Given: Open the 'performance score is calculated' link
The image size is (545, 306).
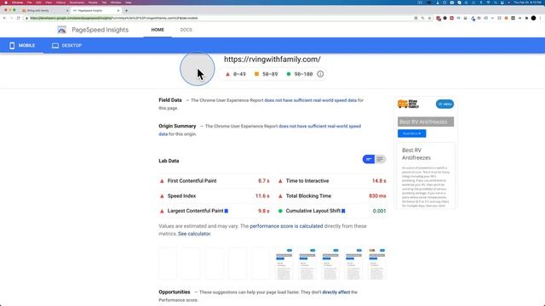Looking at the screenshot, I should pos(286,226).
